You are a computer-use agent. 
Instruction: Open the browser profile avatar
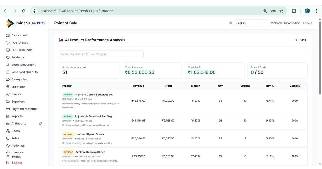[x=308, y=11]
